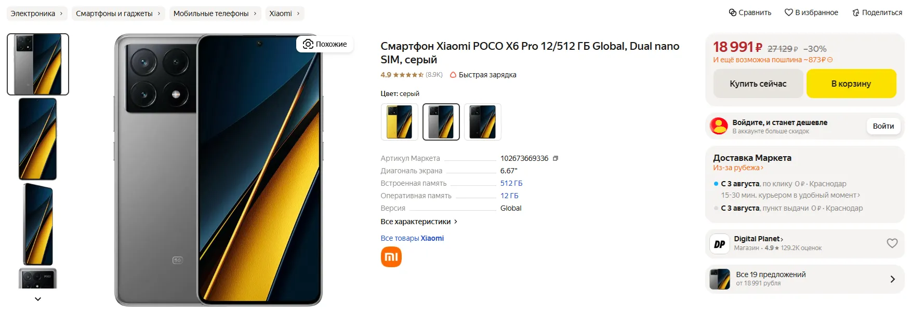Screen dimensions: 912x316
Task: Choose the gray color variant swatch
Action: (441, 122)
